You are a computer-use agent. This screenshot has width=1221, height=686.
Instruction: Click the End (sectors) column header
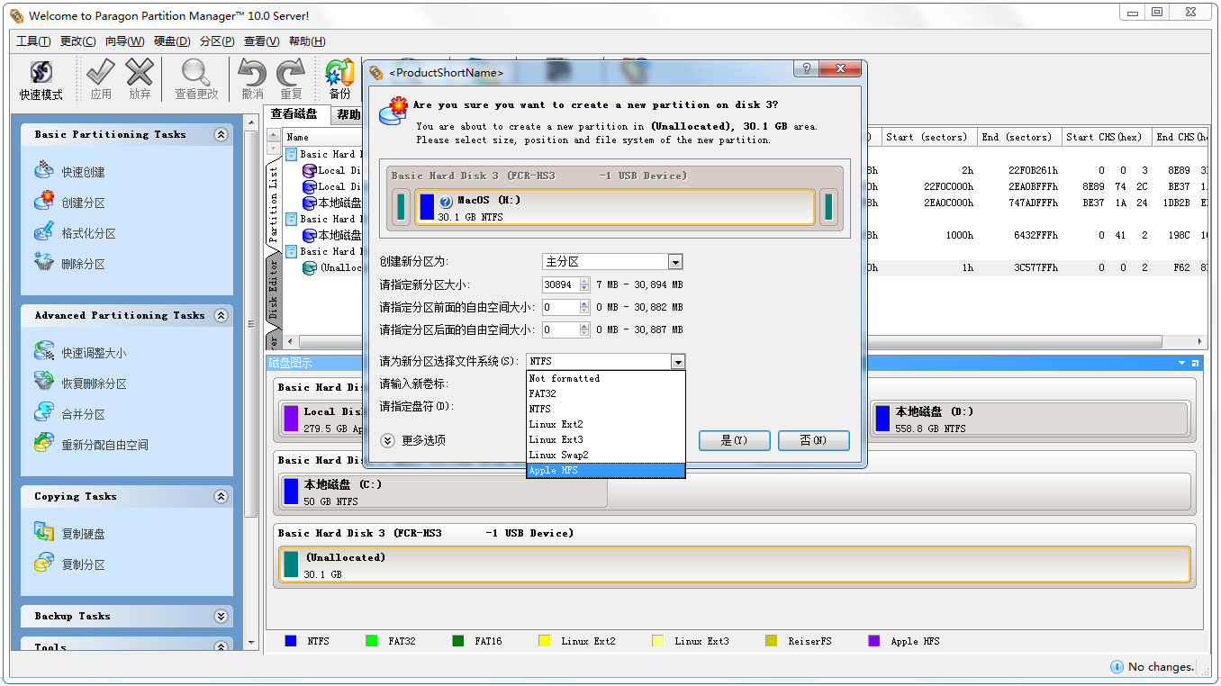click(1019, 137)
